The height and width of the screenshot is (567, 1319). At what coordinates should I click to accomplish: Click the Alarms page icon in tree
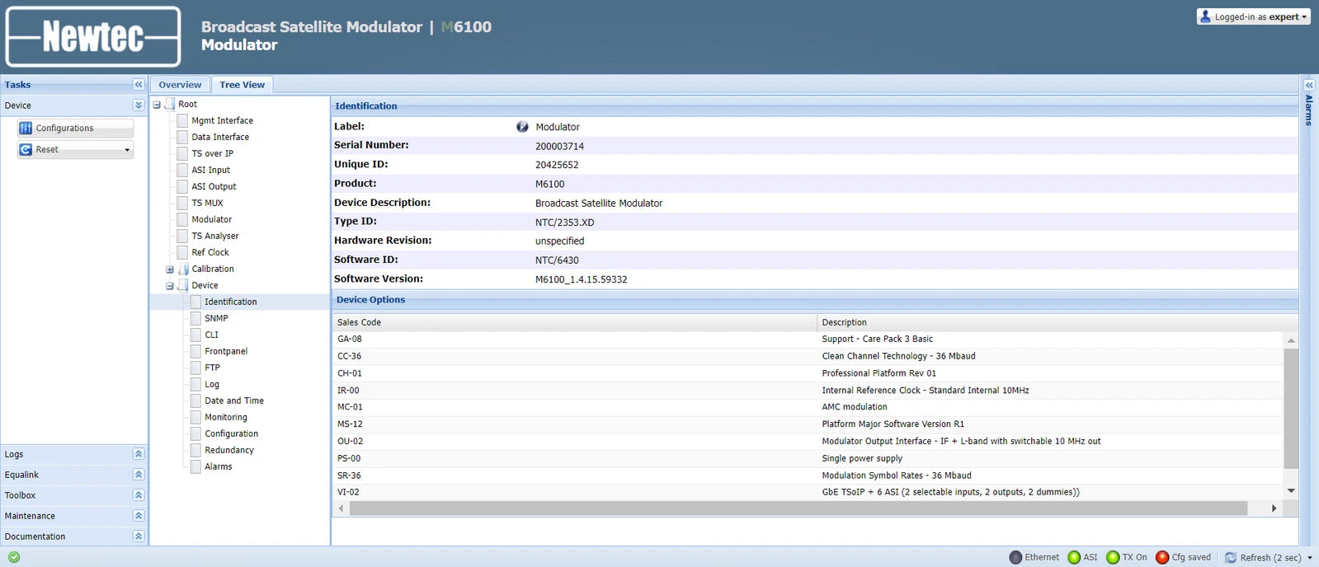pos(195,466)
